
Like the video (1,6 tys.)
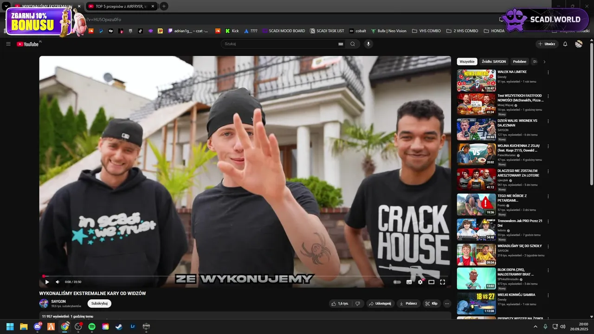point(340,303)
